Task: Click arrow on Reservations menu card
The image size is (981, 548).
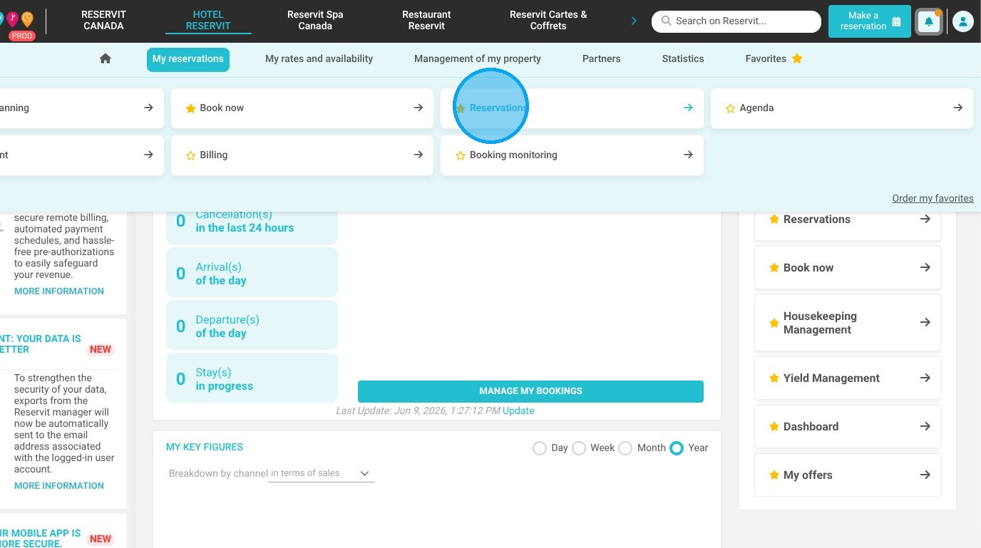Action: click(x=688, y=108)
